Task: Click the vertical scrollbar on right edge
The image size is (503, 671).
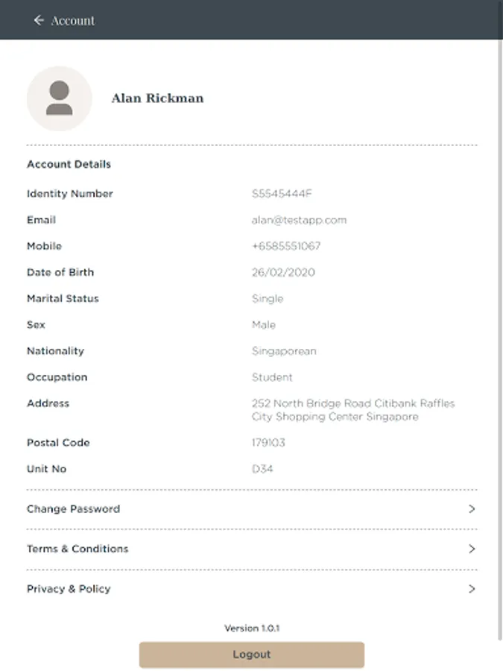Action: pyautogui.click(x=500, y=335)
